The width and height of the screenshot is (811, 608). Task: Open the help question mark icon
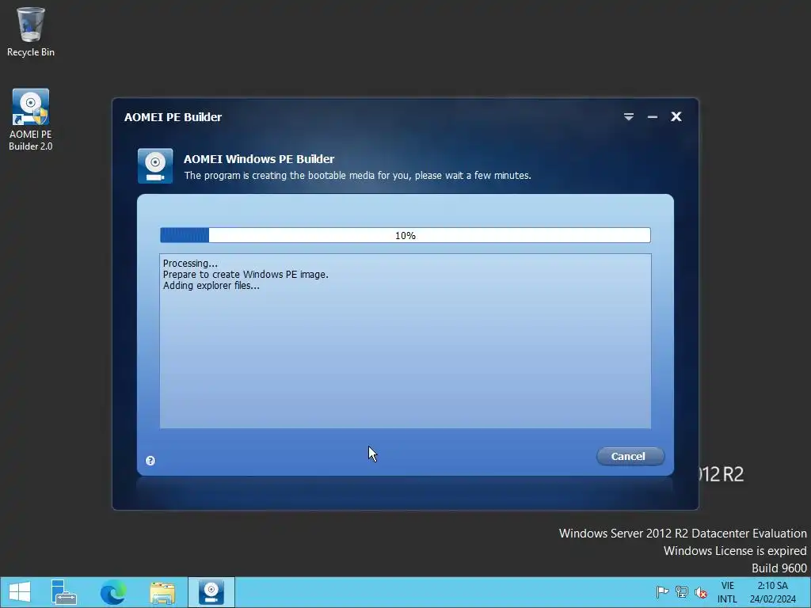coord(150,461)
